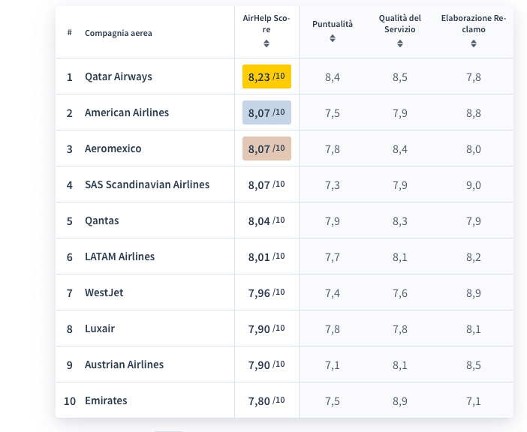Select American Airlines' blue 8,07 score badge
527x432 pixels.
click(x=267, y=113)
